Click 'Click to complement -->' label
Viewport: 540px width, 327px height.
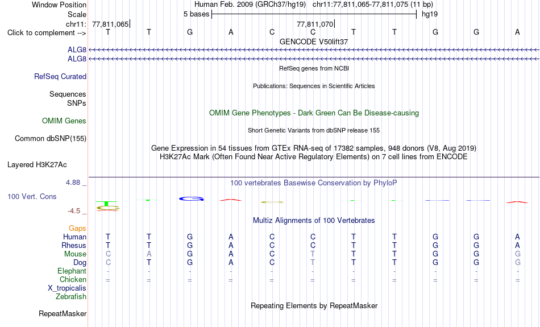[x=47, y=33]
